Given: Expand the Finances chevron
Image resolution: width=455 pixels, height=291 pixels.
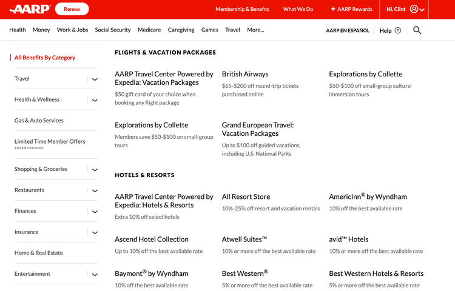Looking at the screenshot, I should [x=95, y=212].
